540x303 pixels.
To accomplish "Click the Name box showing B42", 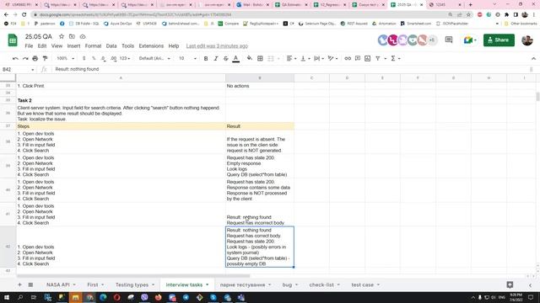I will 18,69.
